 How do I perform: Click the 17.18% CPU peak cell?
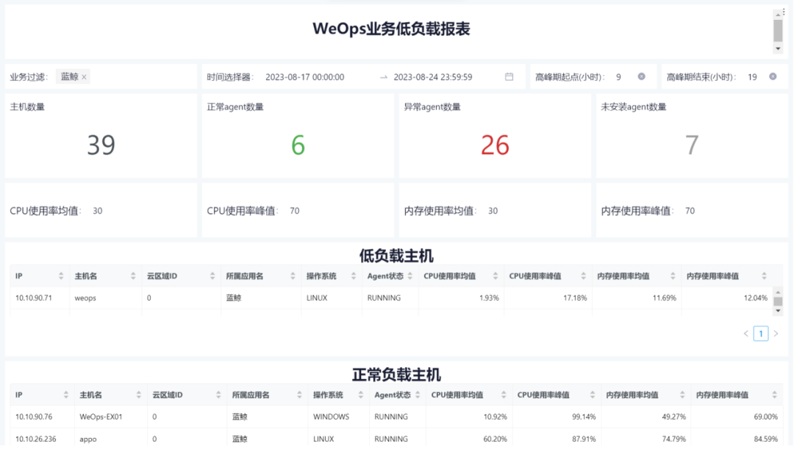point(575,298)
